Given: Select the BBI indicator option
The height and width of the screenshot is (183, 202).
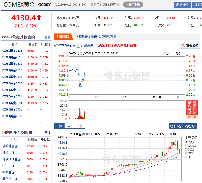Looking at the screenshot, I should [x=186, y=157].
